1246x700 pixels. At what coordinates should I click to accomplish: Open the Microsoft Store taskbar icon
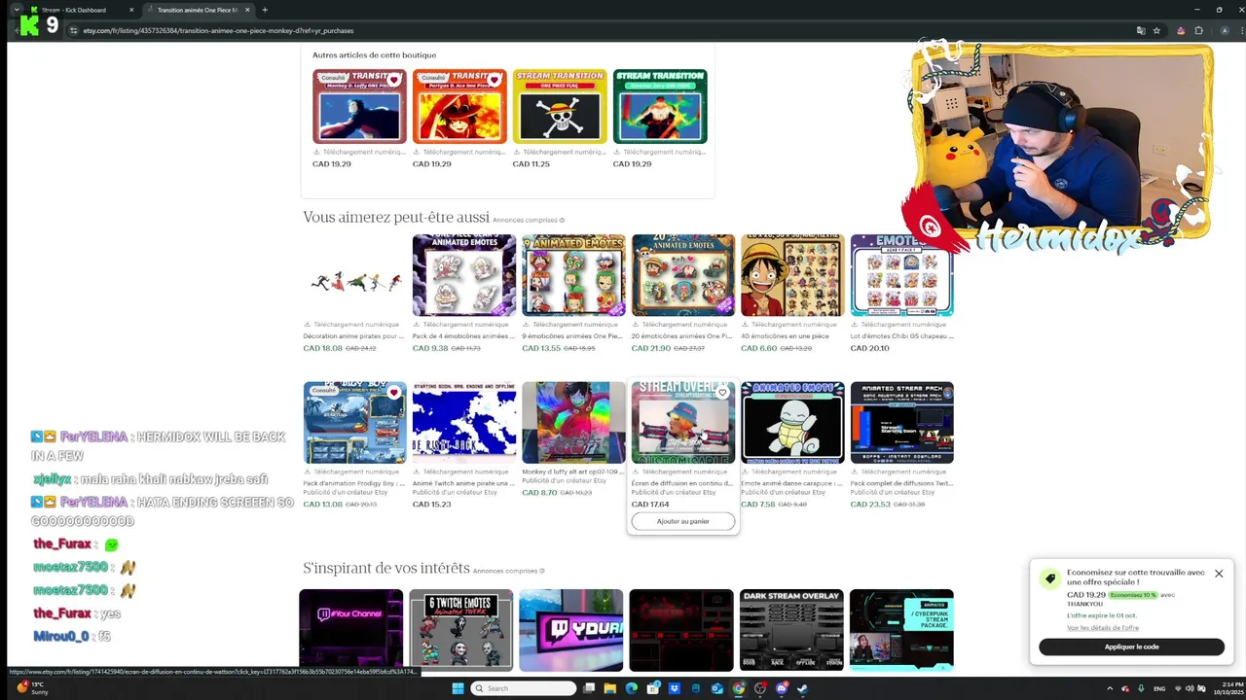(x=652, y=688)
